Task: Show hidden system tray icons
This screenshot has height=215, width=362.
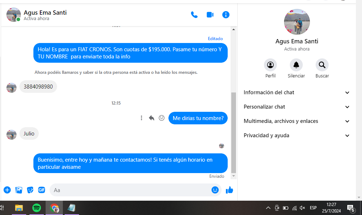Action: click(268, 208)
